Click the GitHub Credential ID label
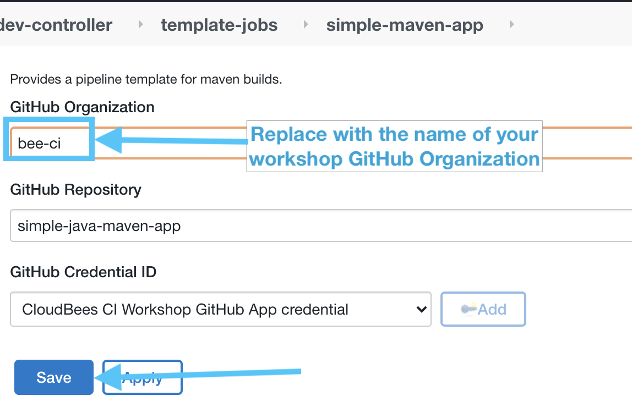The width and height of the screenshot is (632, 418). click(x=83, y=272)
